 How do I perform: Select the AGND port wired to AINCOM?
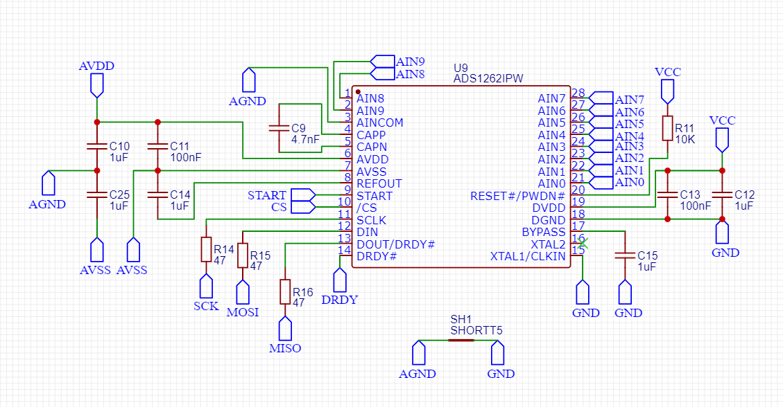(x=249, y=80)
